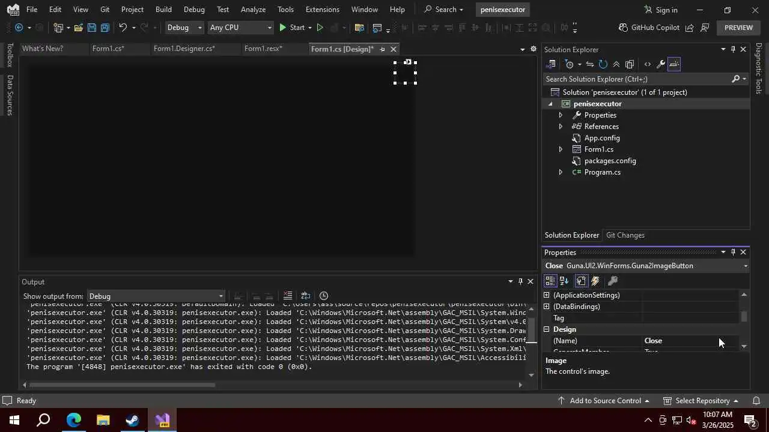This screenshot has height=432, width=769.
Task: Click Property Pages wrench icon
Action: (x=613, y=281)
